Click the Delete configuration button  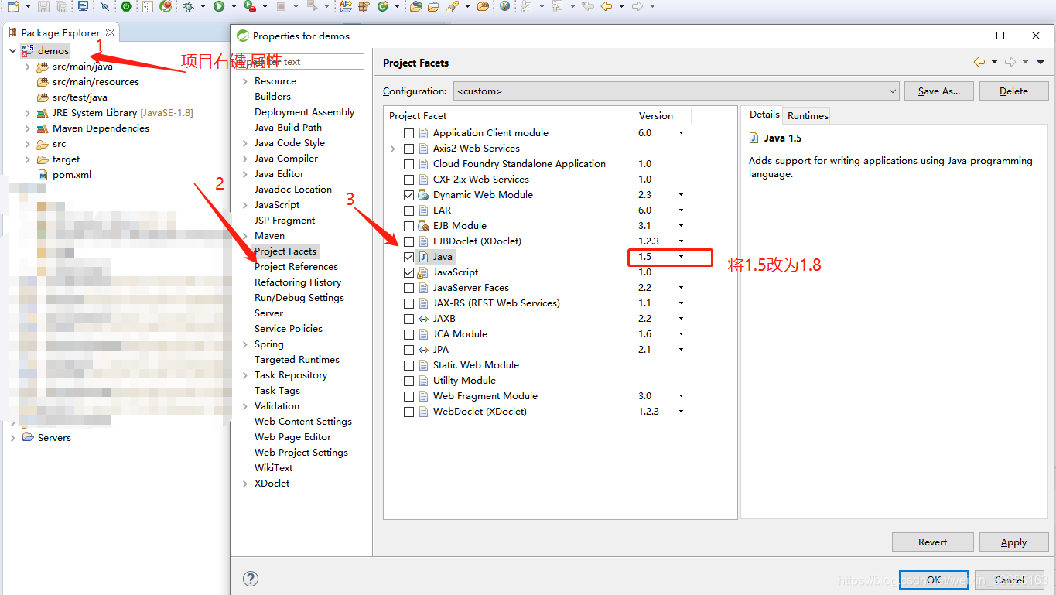pos(1013,91)
